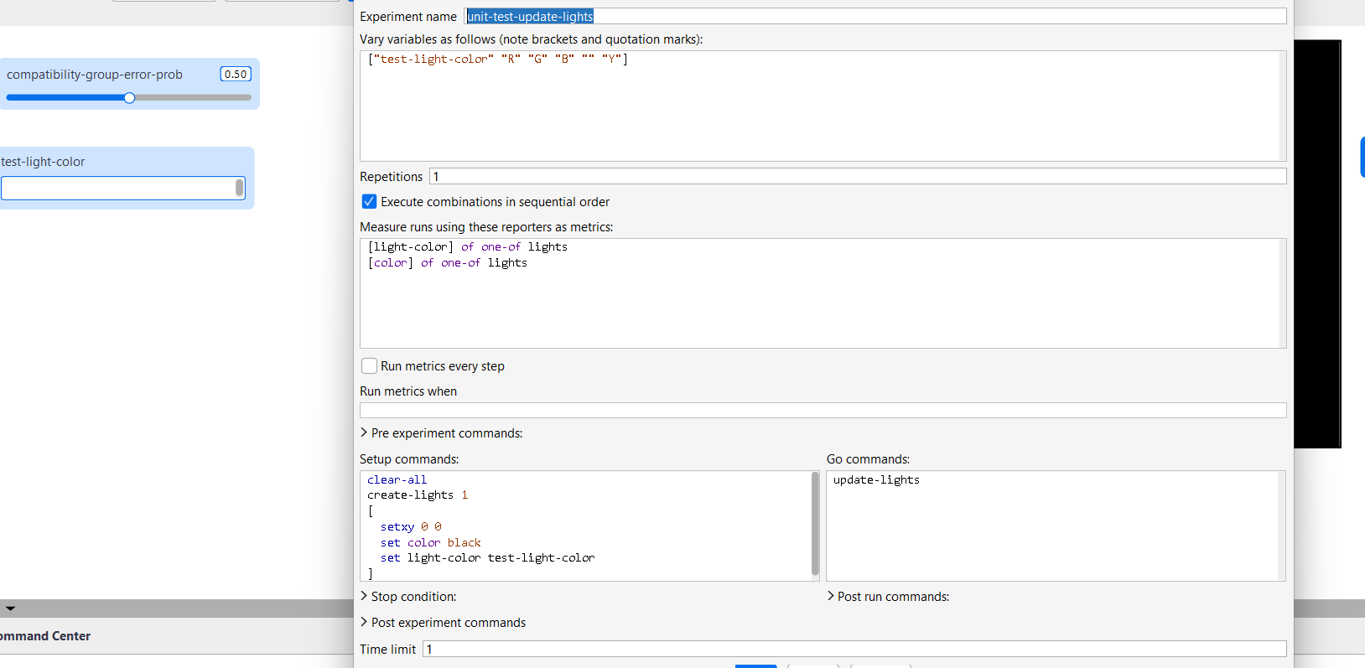Uncheck Execute combinations in sequential order
Screen dimensions: 1365x668
click(369, 202)
